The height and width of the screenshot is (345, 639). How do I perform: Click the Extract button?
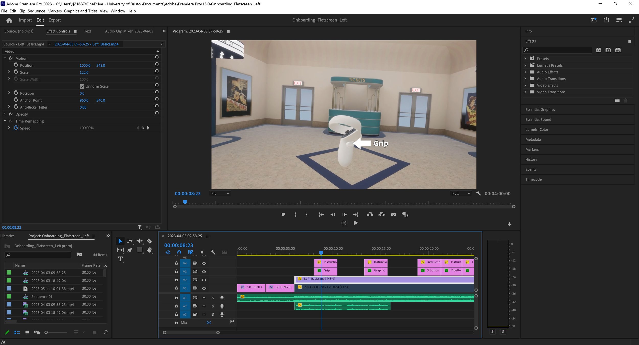pos(382,215)
